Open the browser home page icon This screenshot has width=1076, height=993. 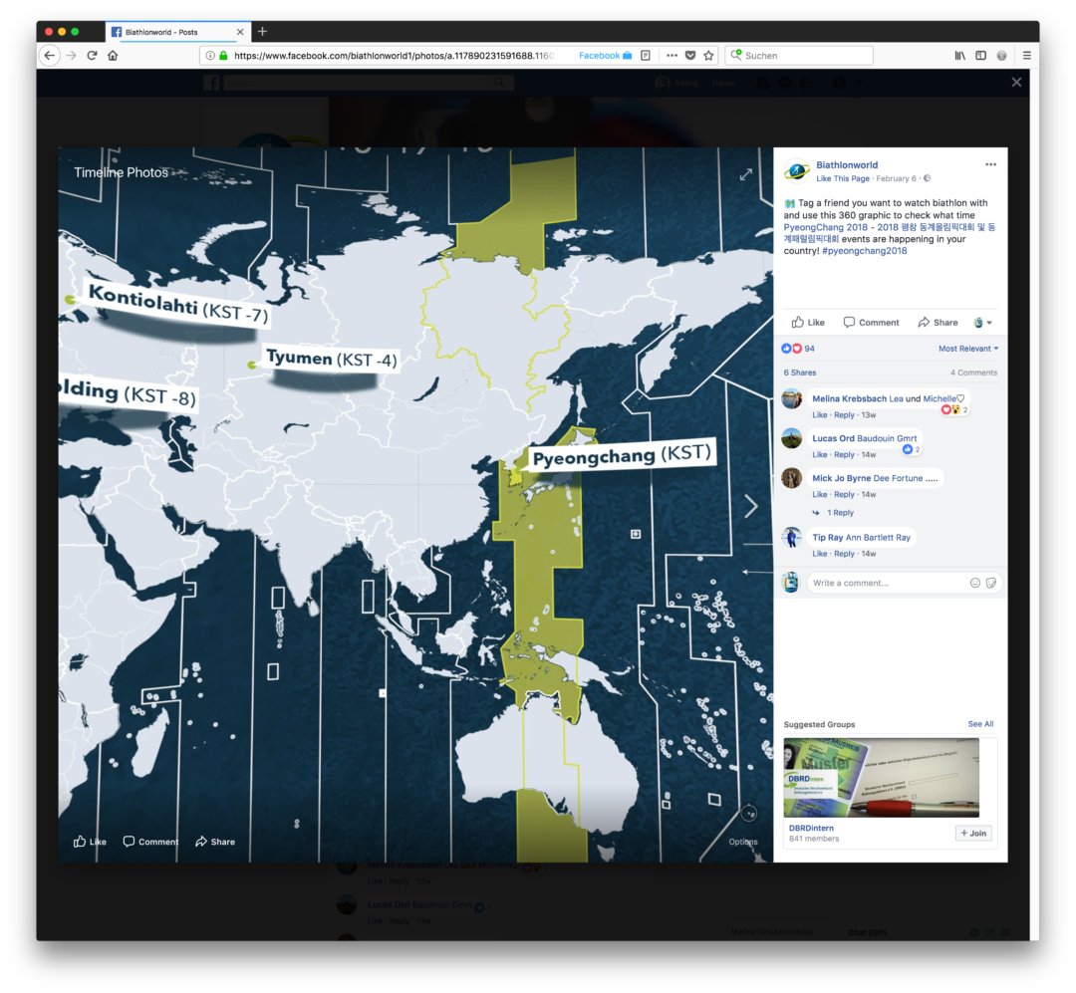pyautogui.click(x=113, y=56)
